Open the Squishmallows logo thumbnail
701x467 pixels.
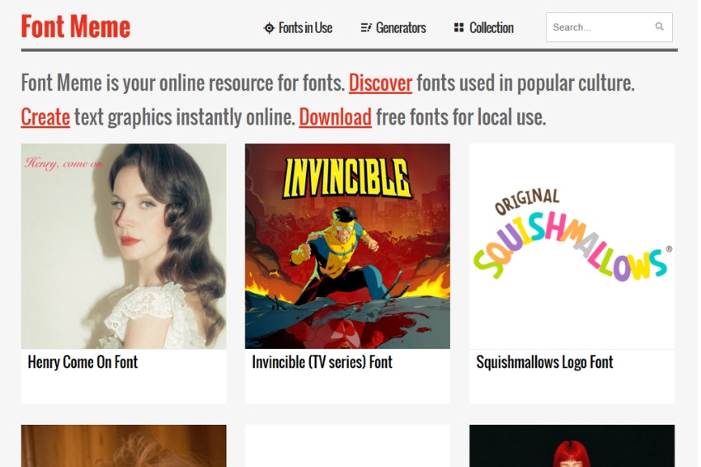572,246
